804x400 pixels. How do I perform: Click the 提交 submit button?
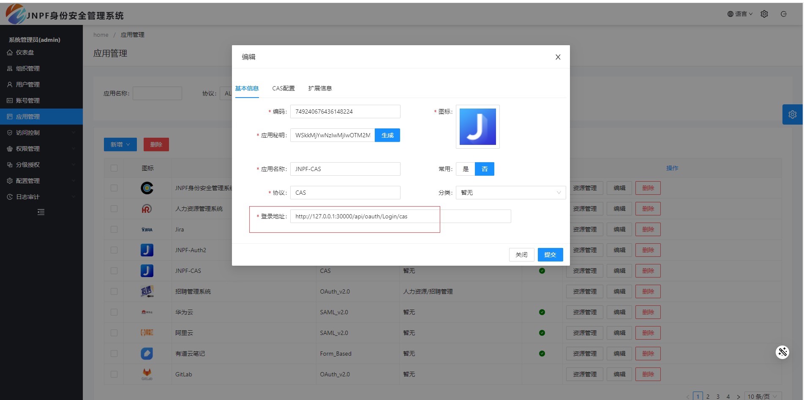tap(550, 255)
